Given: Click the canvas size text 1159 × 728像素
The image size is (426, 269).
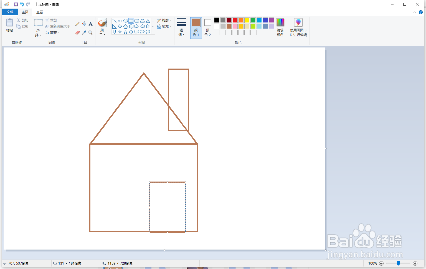Looking at the screenshot, I should pyautogui.click(x=120, y=263).
